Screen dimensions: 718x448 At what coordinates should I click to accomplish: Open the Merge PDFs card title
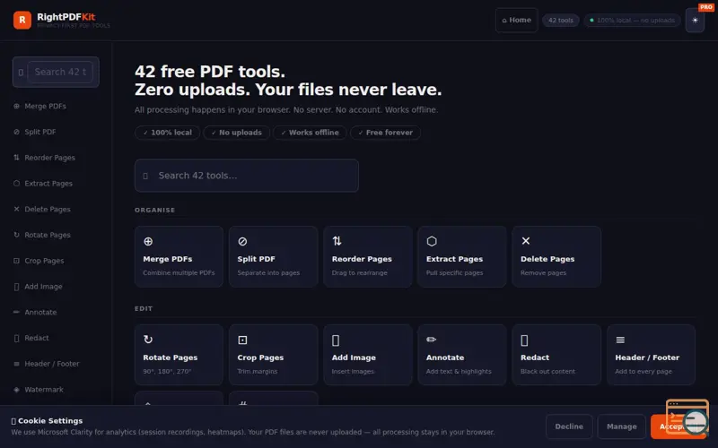[x=167, y=259]
